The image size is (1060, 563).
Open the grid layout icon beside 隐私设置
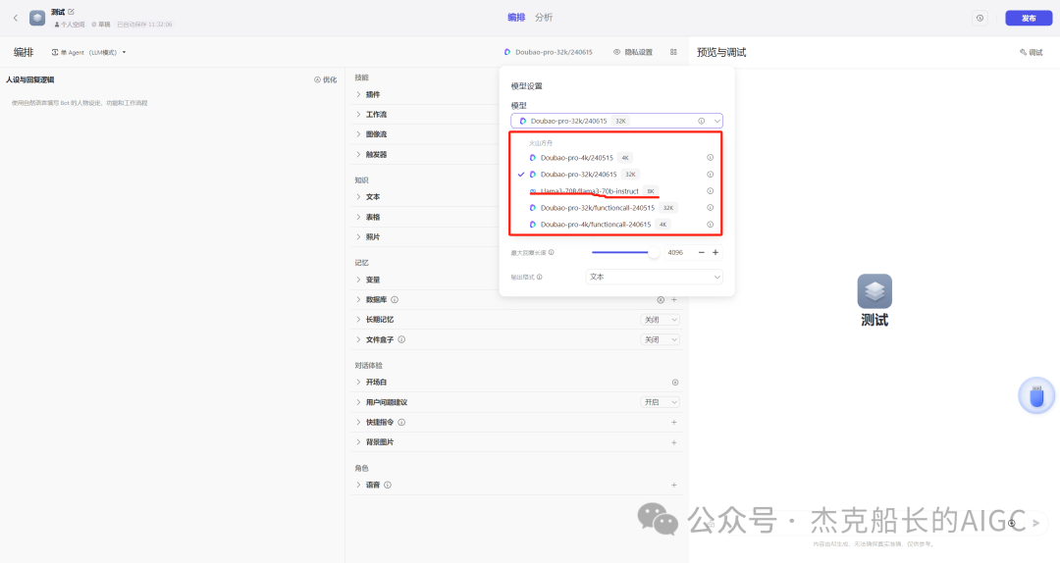tap(673, 52)
